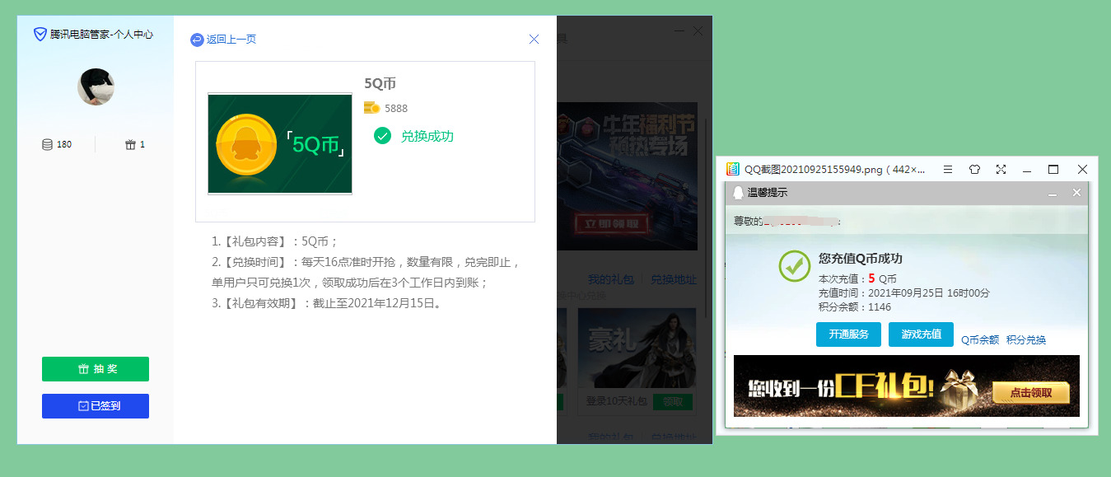The height and width of the screenshot is (477, 1111).
Task: Click the shirt skin icon in viewer title bar
Action: pos(974,169)
